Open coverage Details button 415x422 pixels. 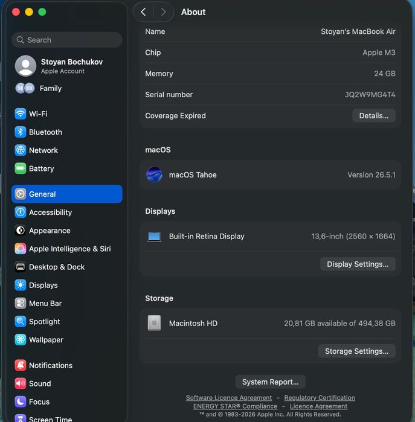click(374, 116)
